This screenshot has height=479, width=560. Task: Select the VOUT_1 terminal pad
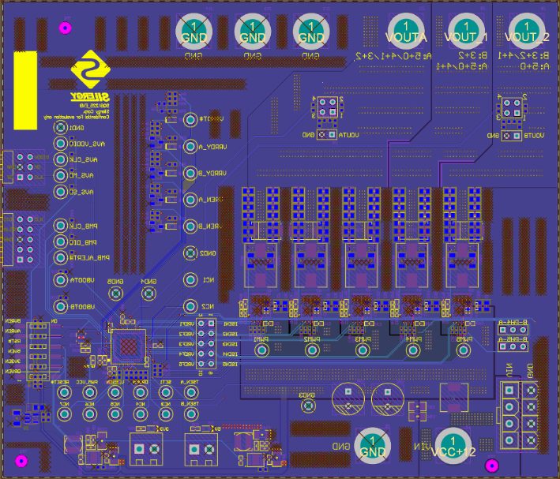tap(467, 32)
